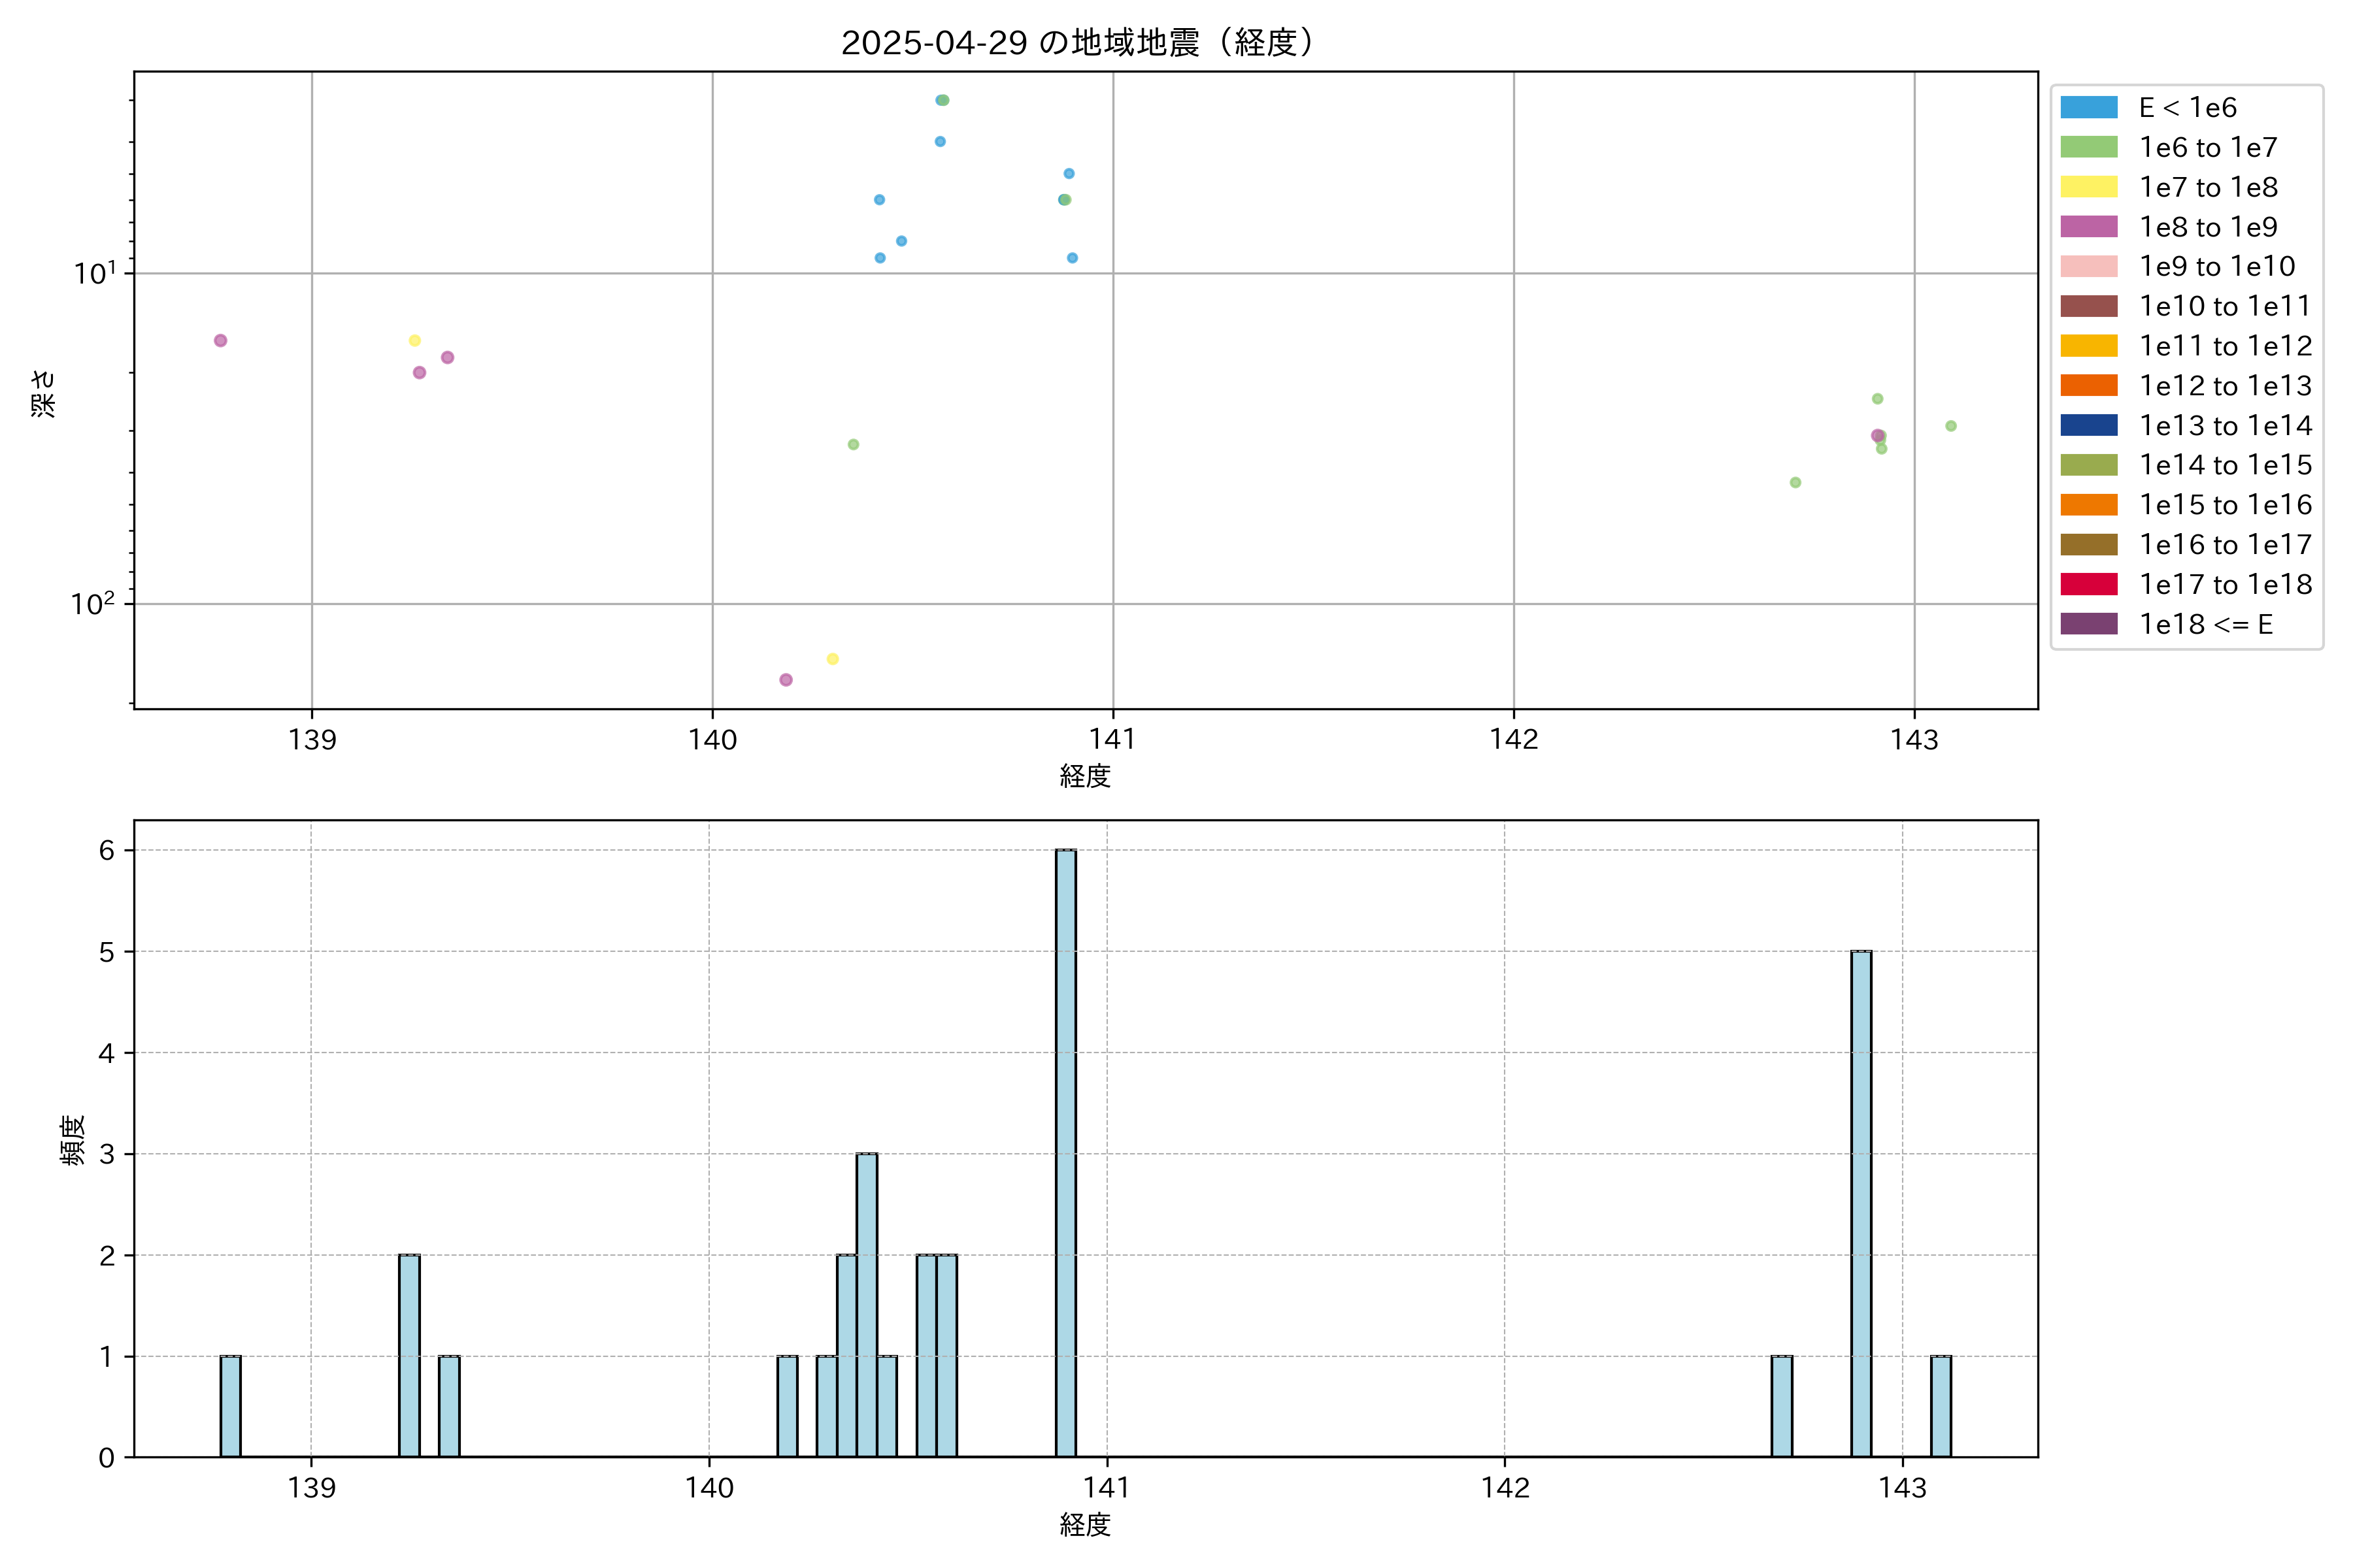Click the rightmost green scatter point
Image resolution: width=2353 pixels, height=1568 pixels.
1951,426
